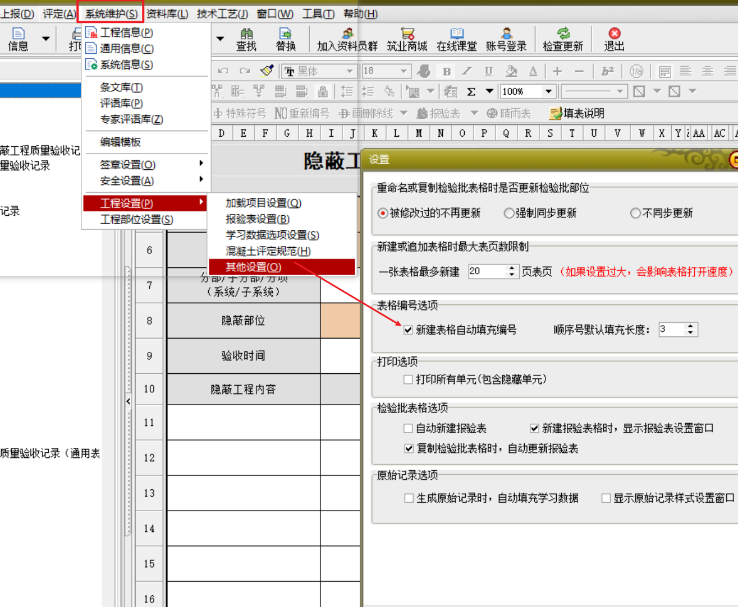Expand the Σ sum dropdown arrow
This screenshot has width=738, height=607.
[x=489, y=91]
